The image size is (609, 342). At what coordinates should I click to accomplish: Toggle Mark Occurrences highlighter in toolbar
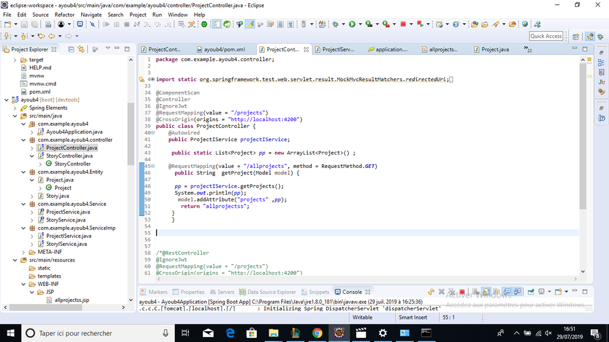249,24
